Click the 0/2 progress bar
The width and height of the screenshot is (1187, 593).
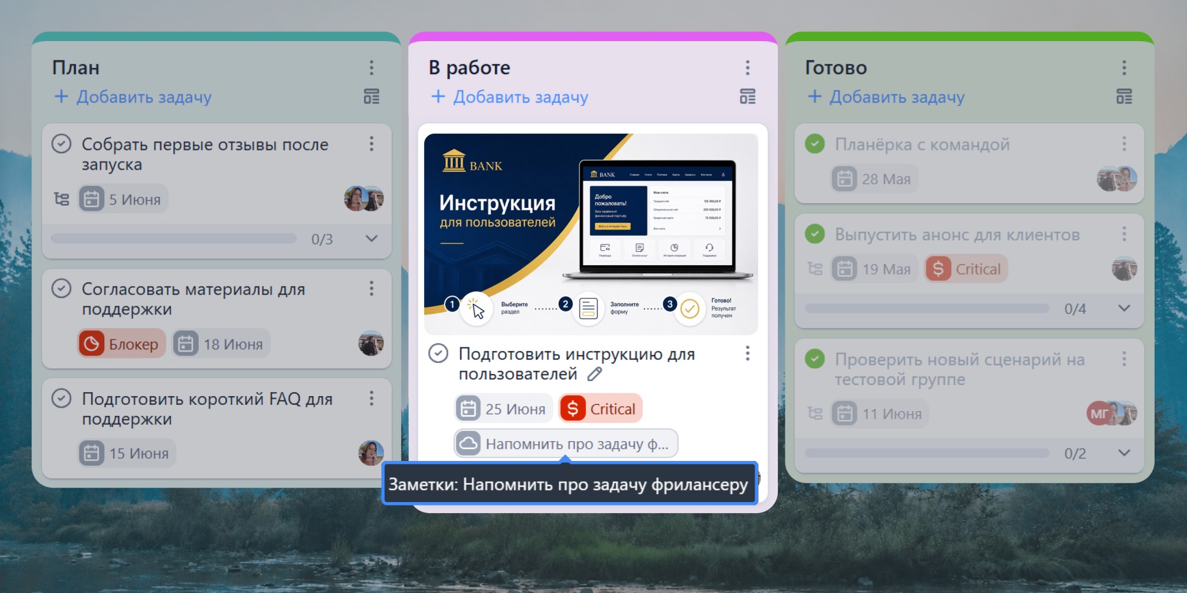click(x=927, y=453)
